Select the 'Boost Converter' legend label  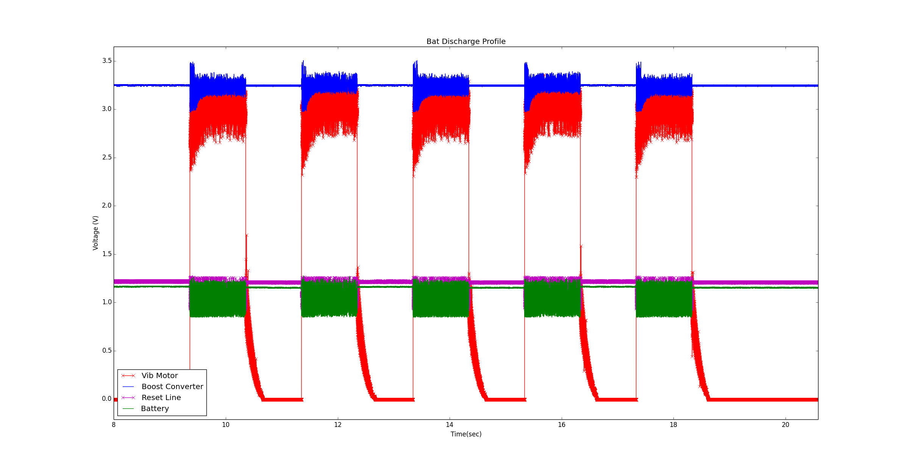(x=172, y=387)
